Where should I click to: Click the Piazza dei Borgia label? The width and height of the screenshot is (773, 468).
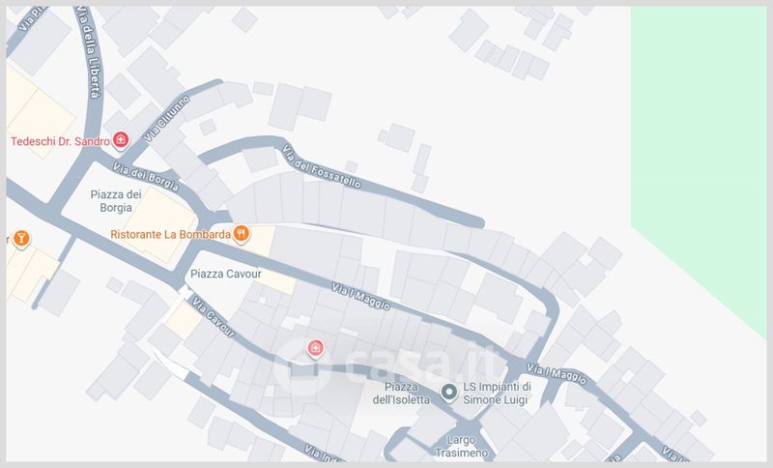tap(116, 201)
